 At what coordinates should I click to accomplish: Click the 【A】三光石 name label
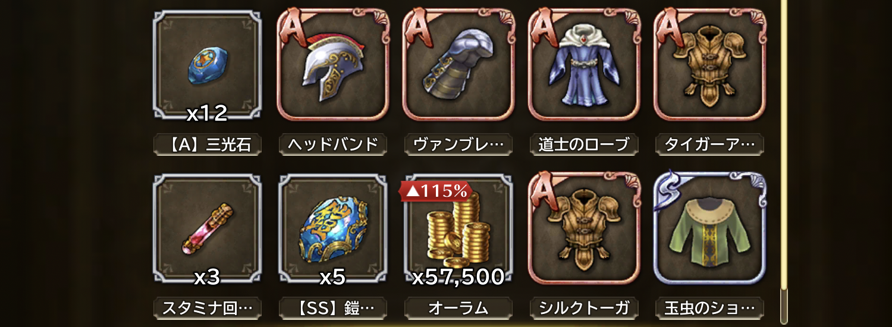(x=208, y=144)
